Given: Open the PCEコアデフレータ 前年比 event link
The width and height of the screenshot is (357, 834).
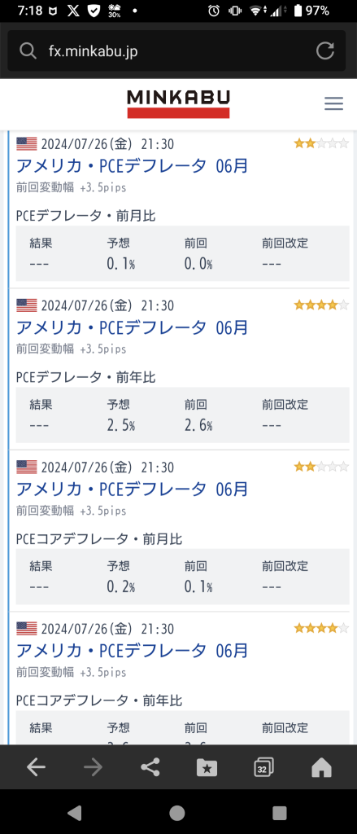Looking at the screenshot, I should [x=133, y=651].
